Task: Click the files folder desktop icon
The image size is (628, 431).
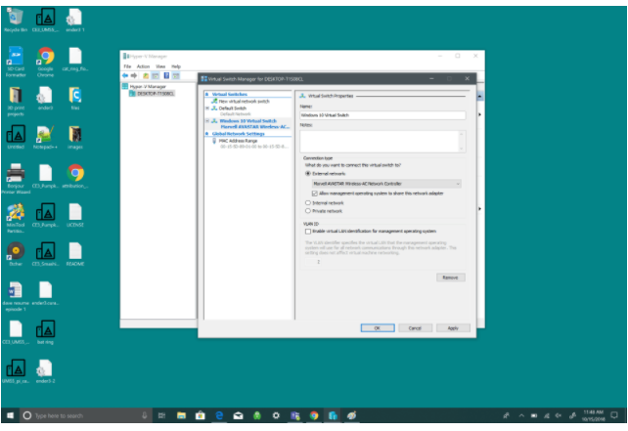Action: pyautogui.click(x=75, y=99)
